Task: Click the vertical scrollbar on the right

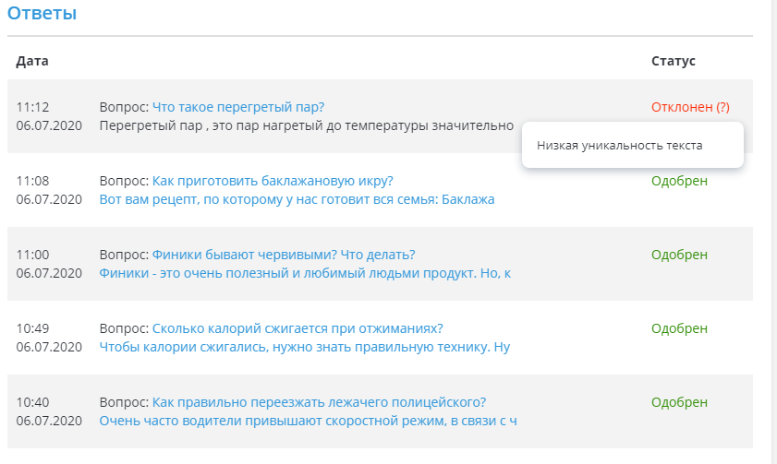Action: [x=774, y=232]
